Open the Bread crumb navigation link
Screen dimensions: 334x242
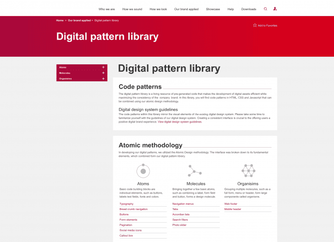133,209
